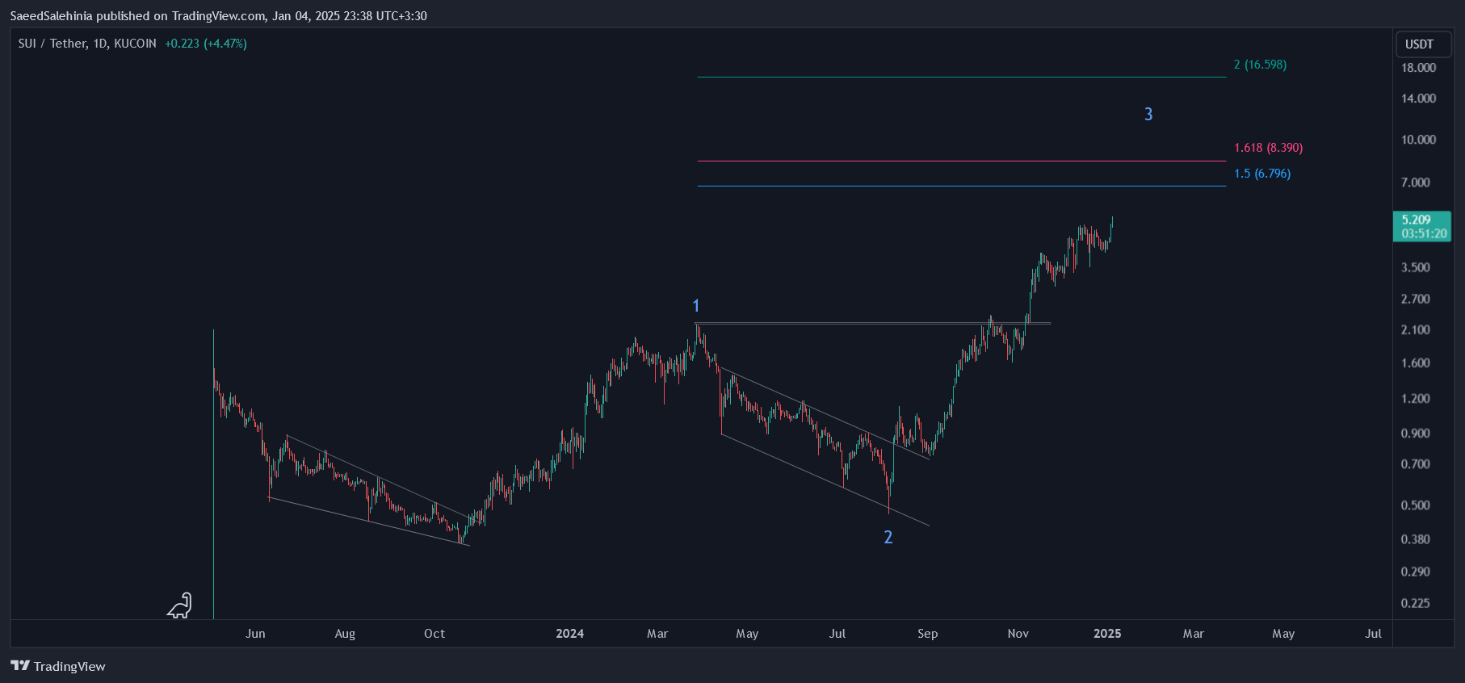1465x683 pixels.
Task: Click wave label 2 below the August low
Action: click(x=888, y=538)
